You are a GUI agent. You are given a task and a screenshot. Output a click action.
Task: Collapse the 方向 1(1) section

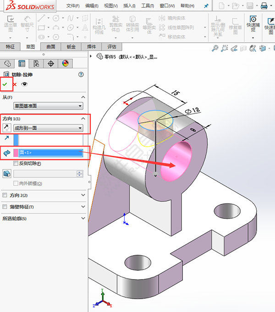pos(83,119)
